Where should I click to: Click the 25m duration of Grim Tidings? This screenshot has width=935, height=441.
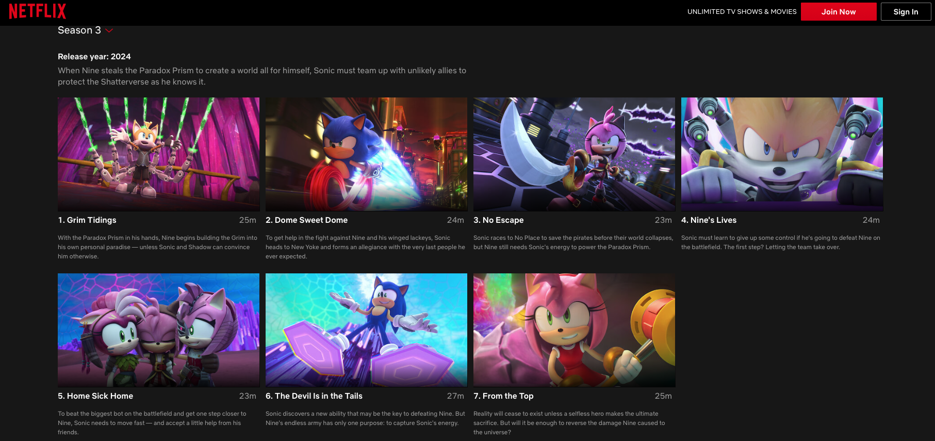248,220
